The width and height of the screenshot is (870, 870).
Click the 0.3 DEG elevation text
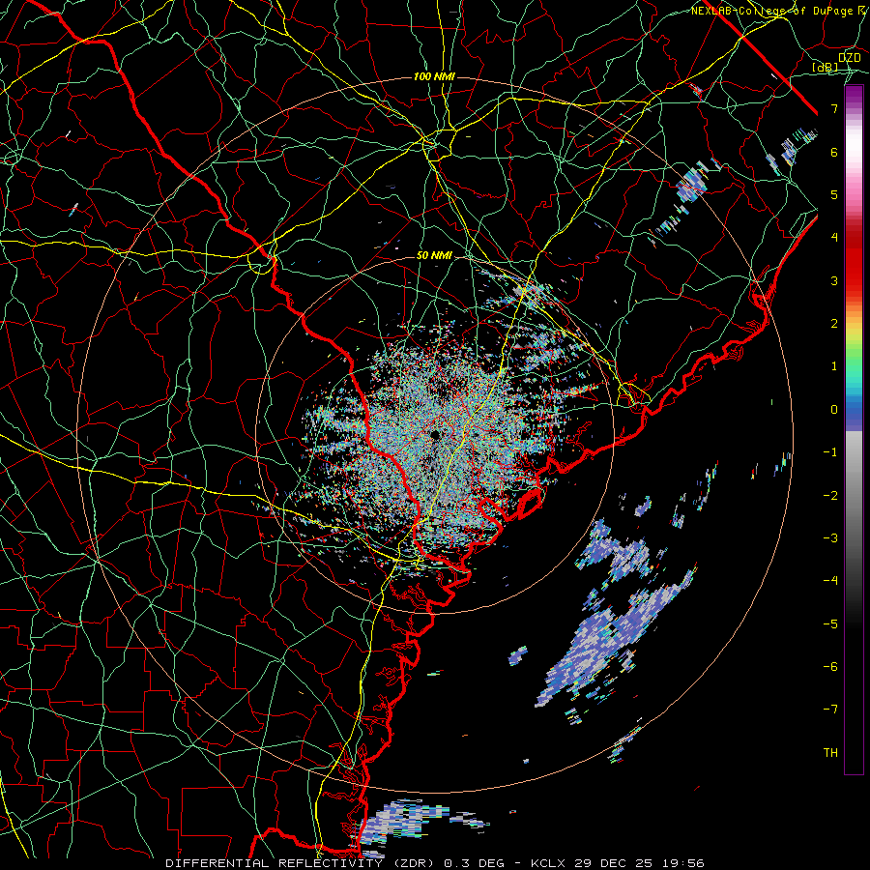click(474, 863)
